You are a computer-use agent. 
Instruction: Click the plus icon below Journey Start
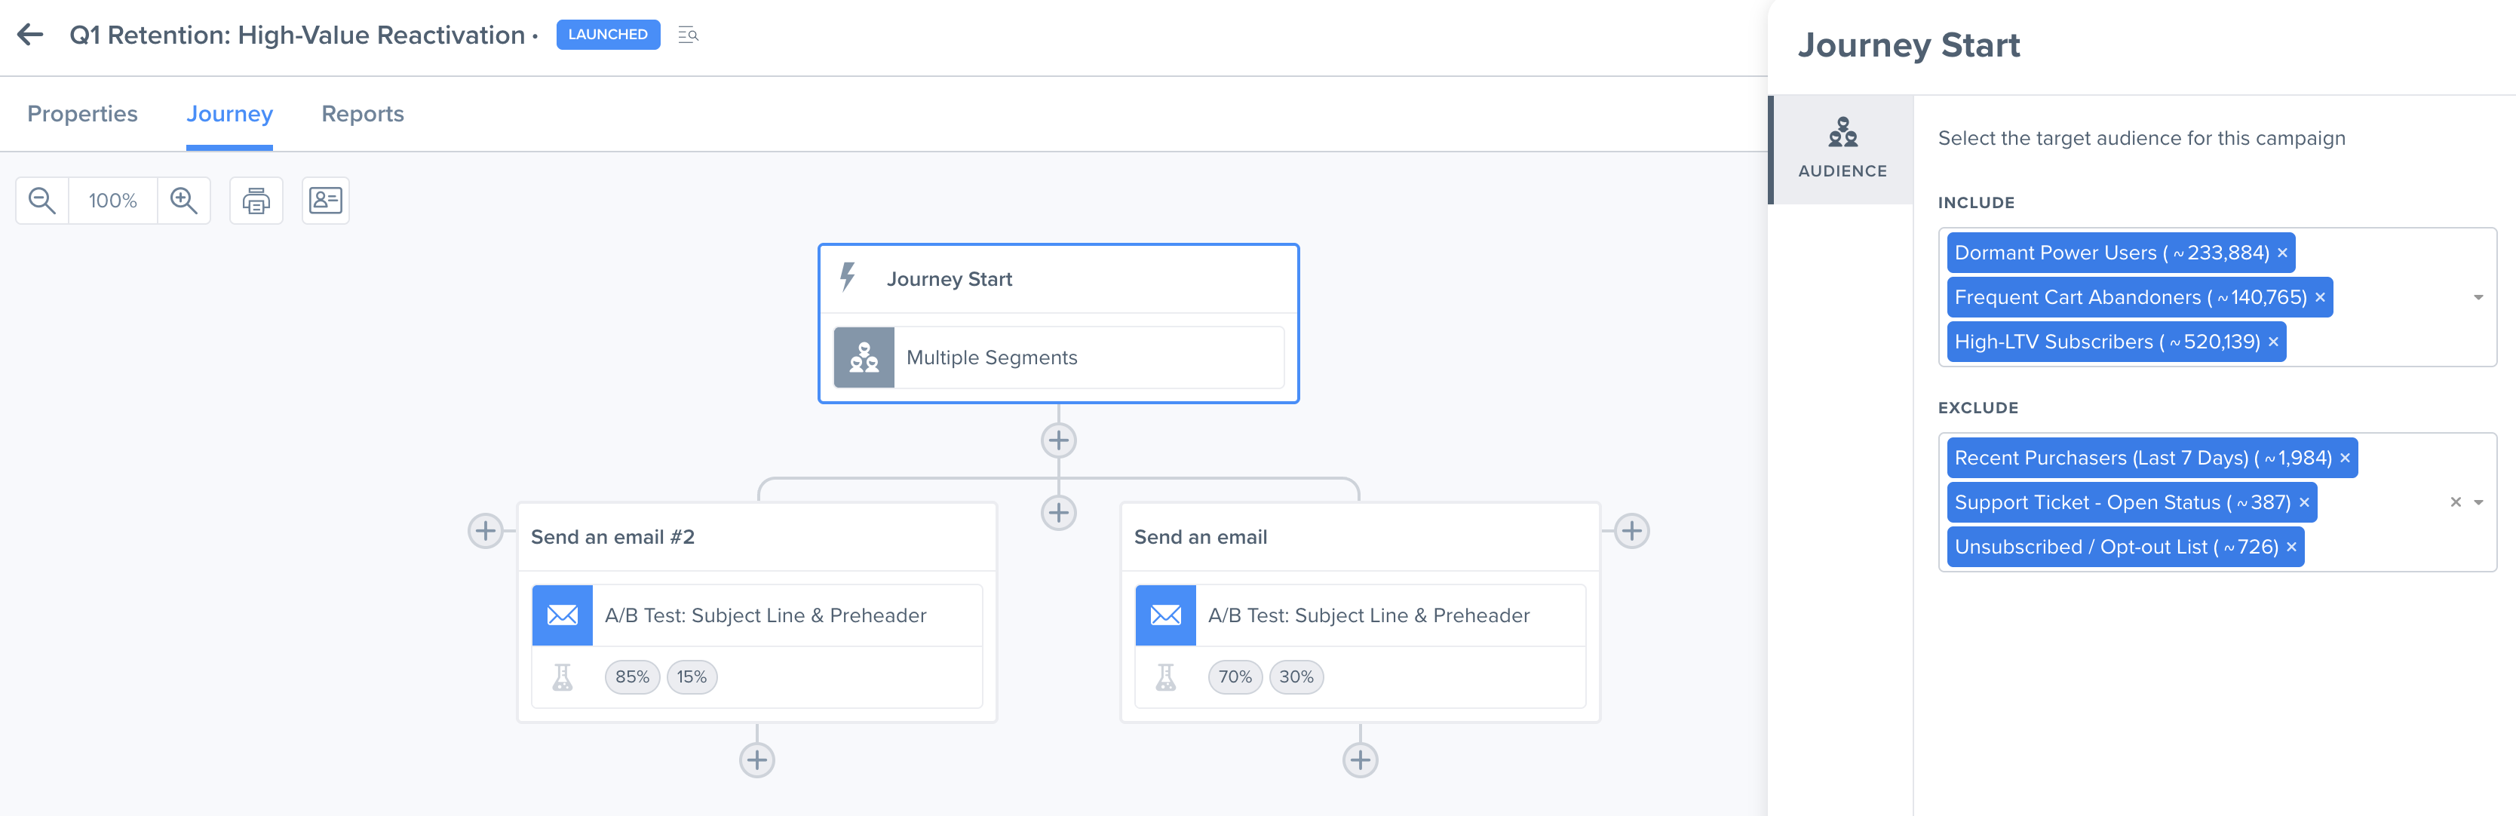click(x=1059, y=440)
